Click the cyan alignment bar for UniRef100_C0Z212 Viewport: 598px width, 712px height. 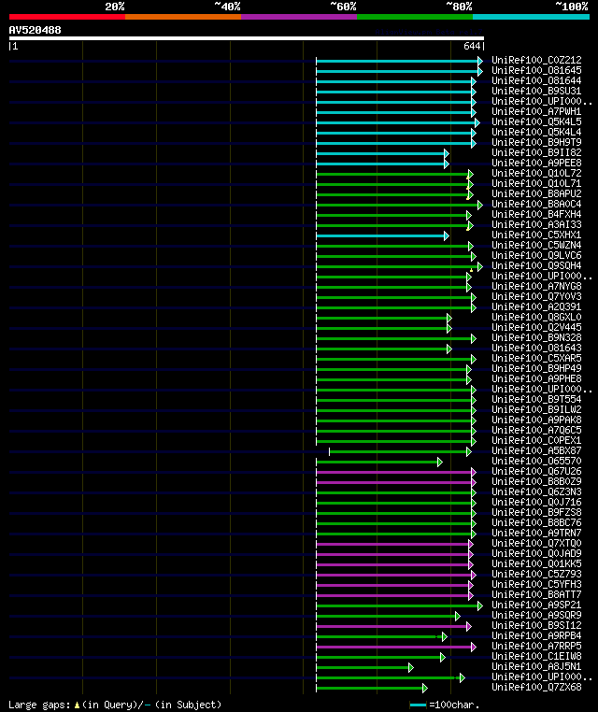397,61
